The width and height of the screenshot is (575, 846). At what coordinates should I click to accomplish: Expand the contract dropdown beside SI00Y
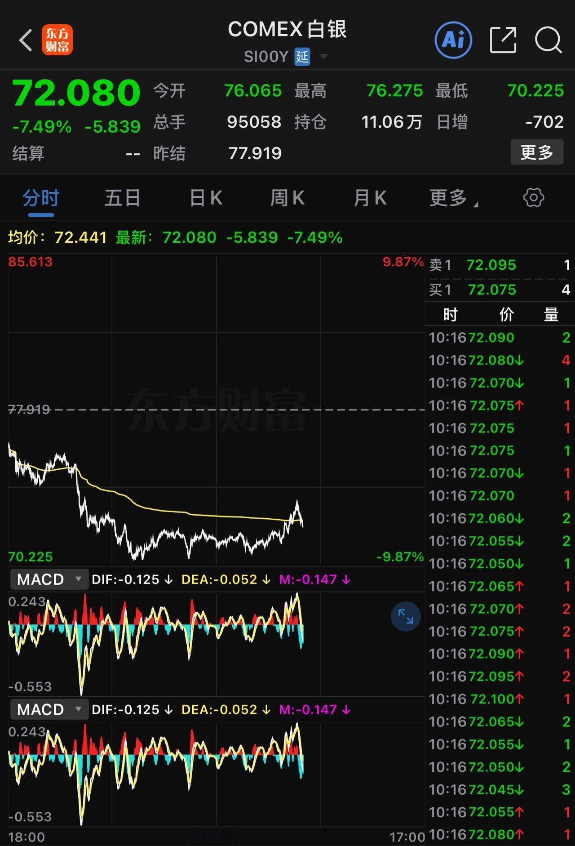coord(323,57)
